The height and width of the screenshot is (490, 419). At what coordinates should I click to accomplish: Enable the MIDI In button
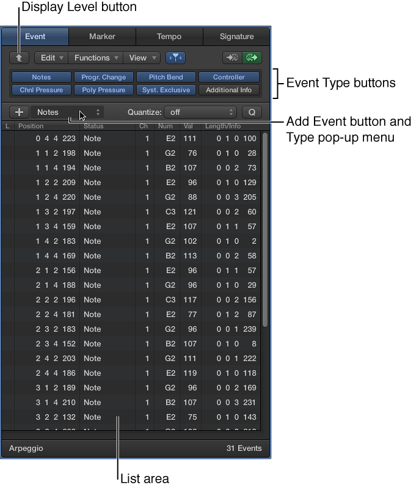click(x=232, y=58)
